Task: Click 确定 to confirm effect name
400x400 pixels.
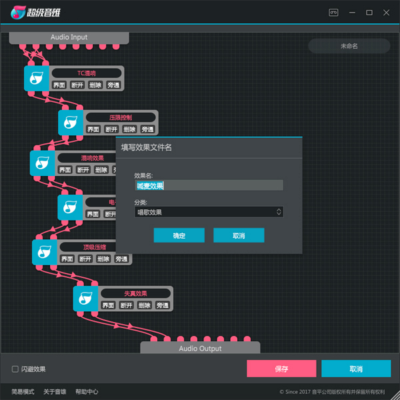Action: pos(179,236)
